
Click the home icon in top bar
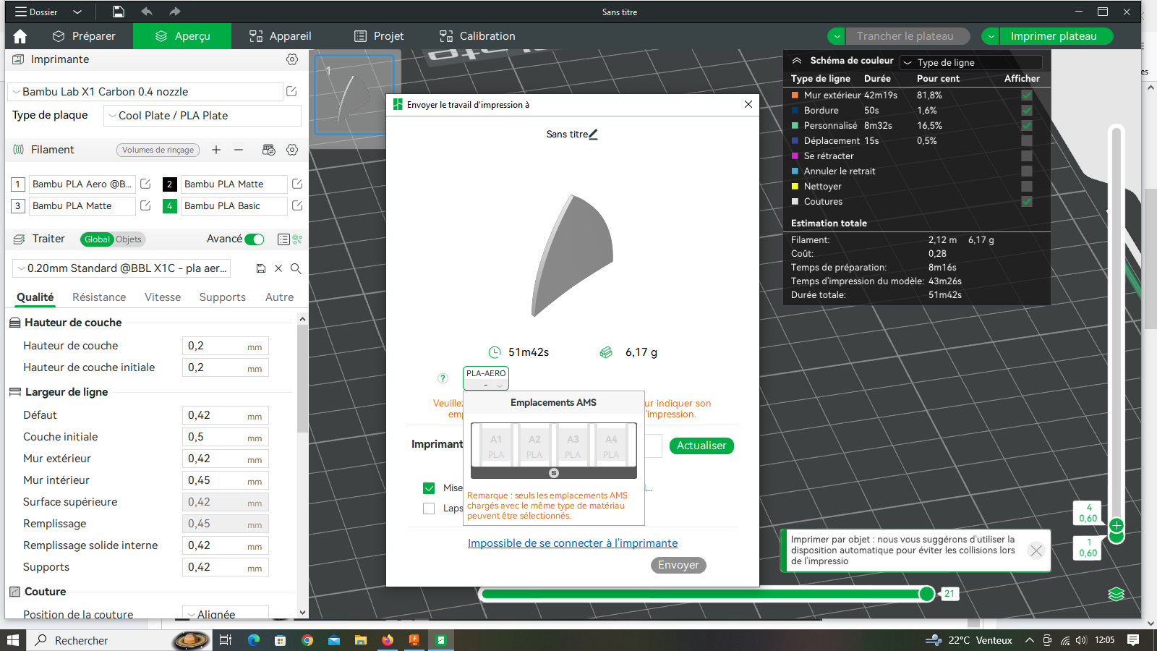click(x=20, y=36)
